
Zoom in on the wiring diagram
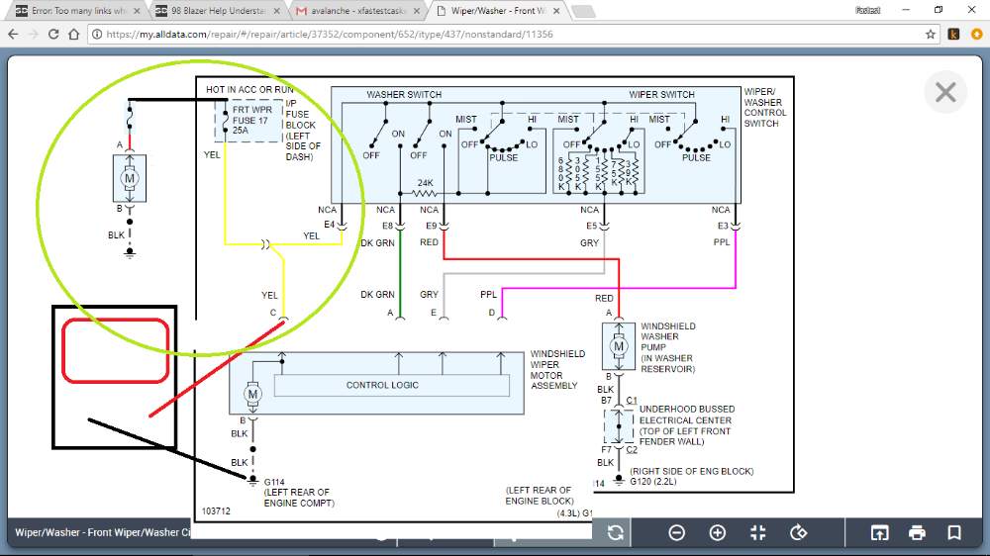pyautogui.click(x=718, y=532)
